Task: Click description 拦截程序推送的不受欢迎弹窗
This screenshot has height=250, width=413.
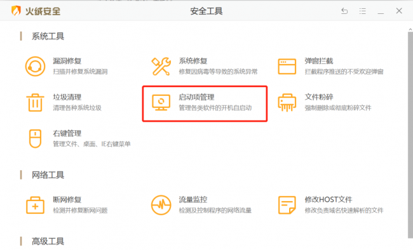Action: [x=344, y=72]
